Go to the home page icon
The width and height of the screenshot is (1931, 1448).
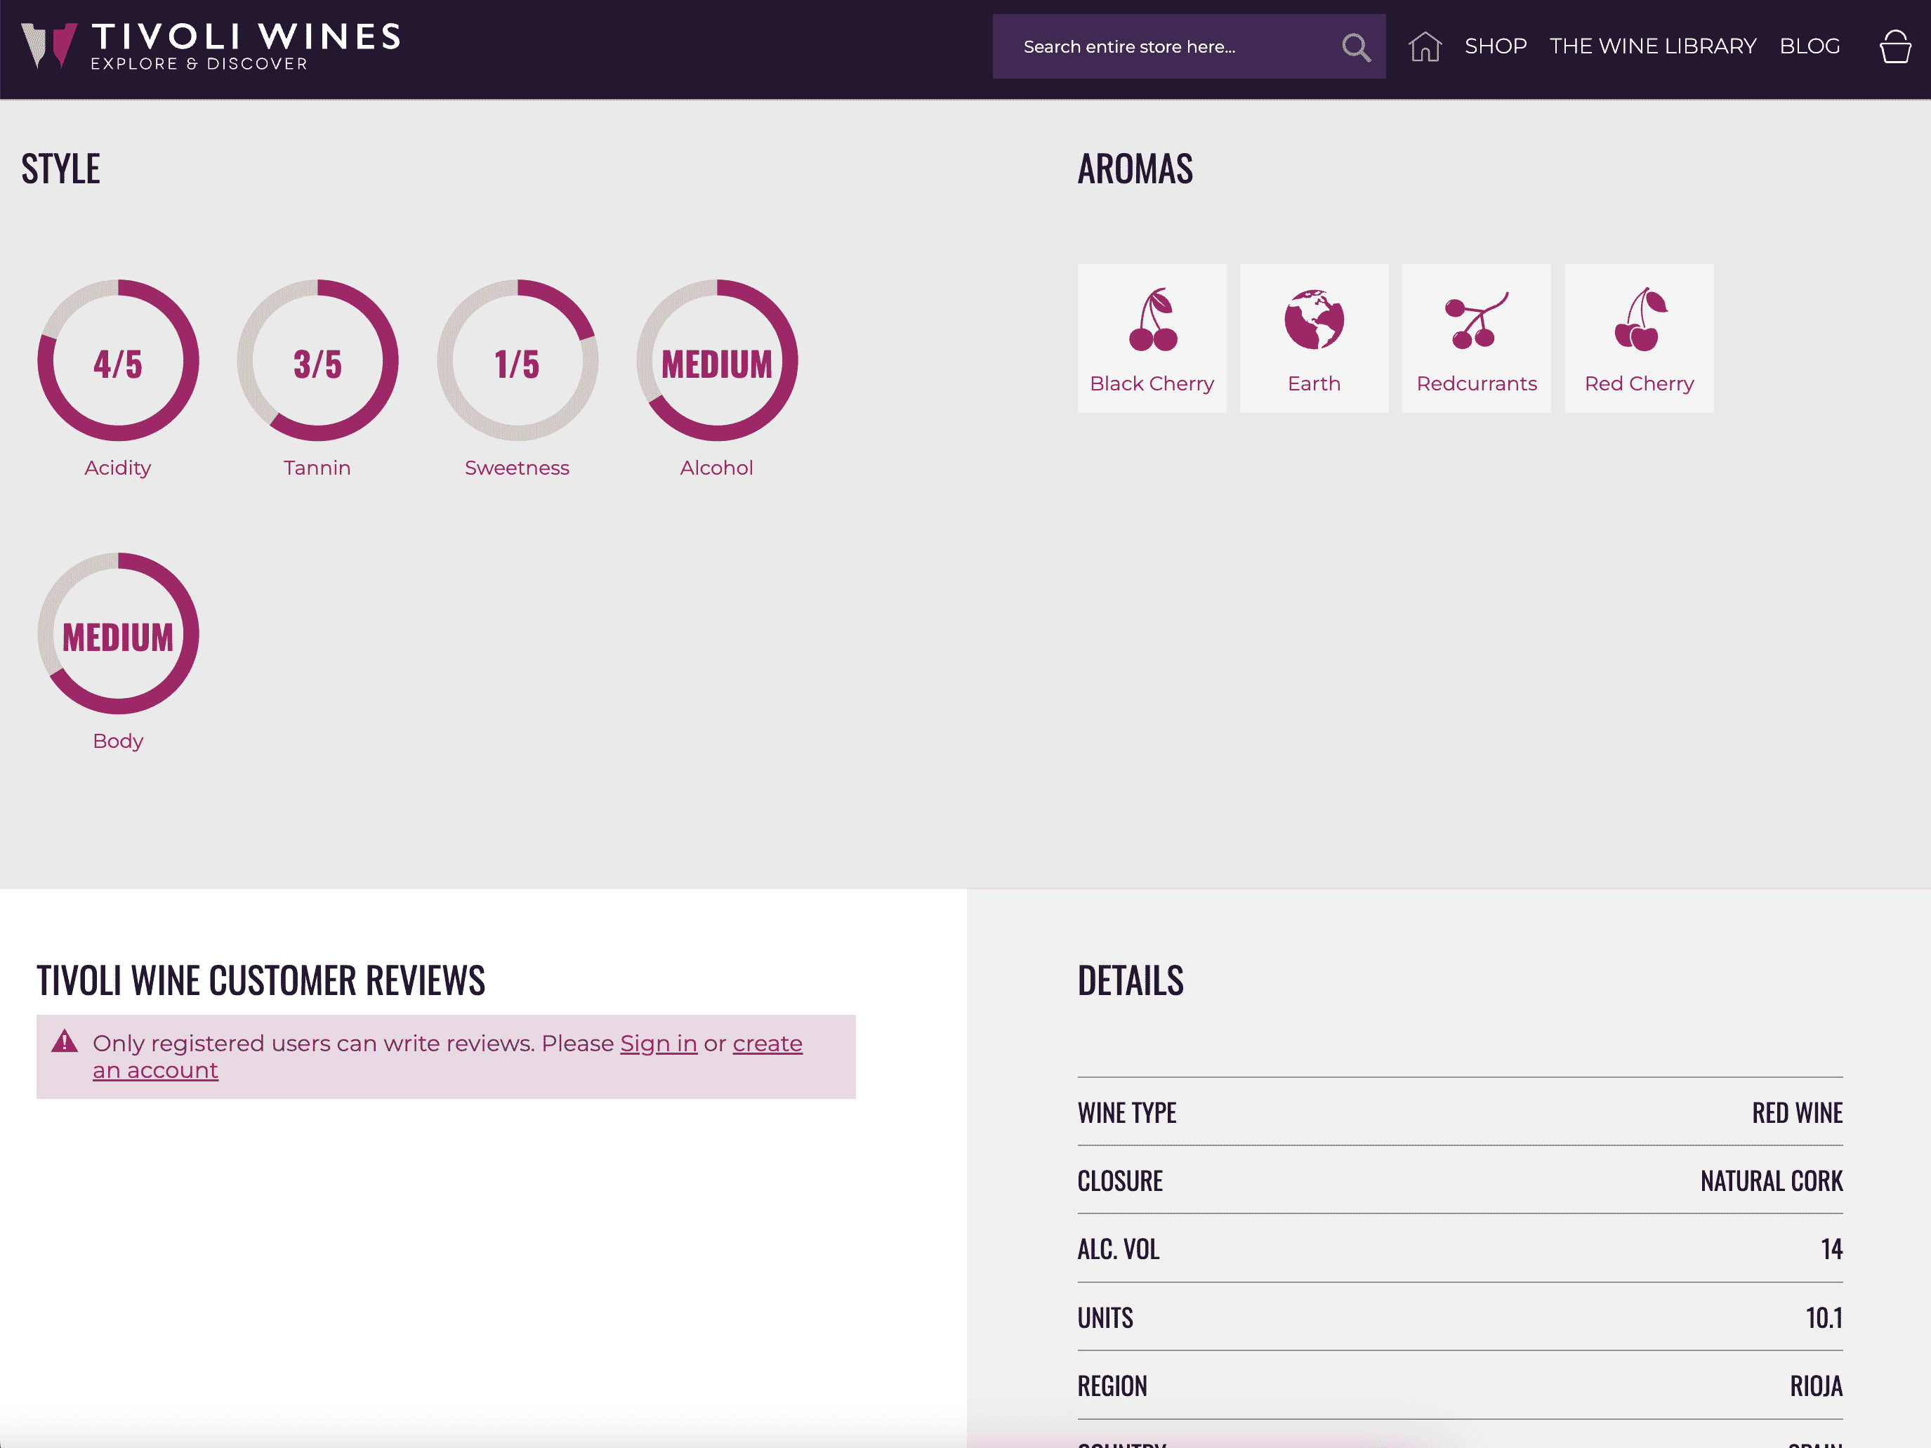tap(1424, 47)
